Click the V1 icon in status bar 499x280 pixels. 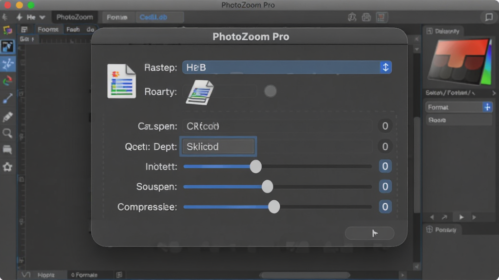point(26,275)
